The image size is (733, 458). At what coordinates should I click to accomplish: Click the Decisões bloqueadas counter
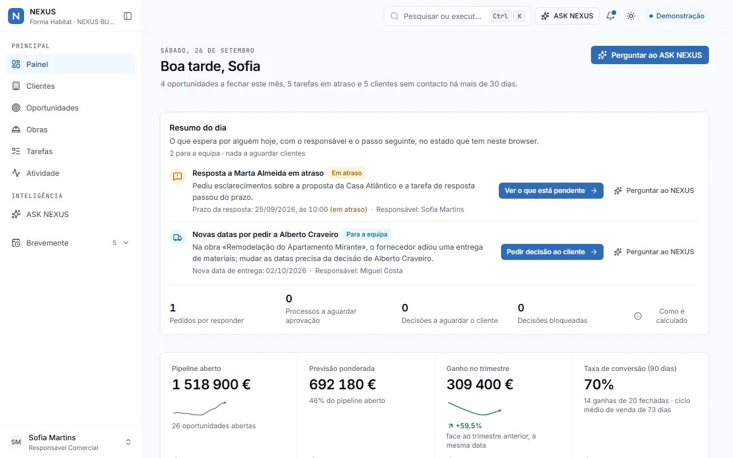(x=553, y=314)
